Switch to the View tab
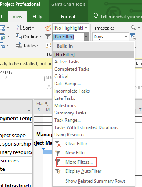 18,17
